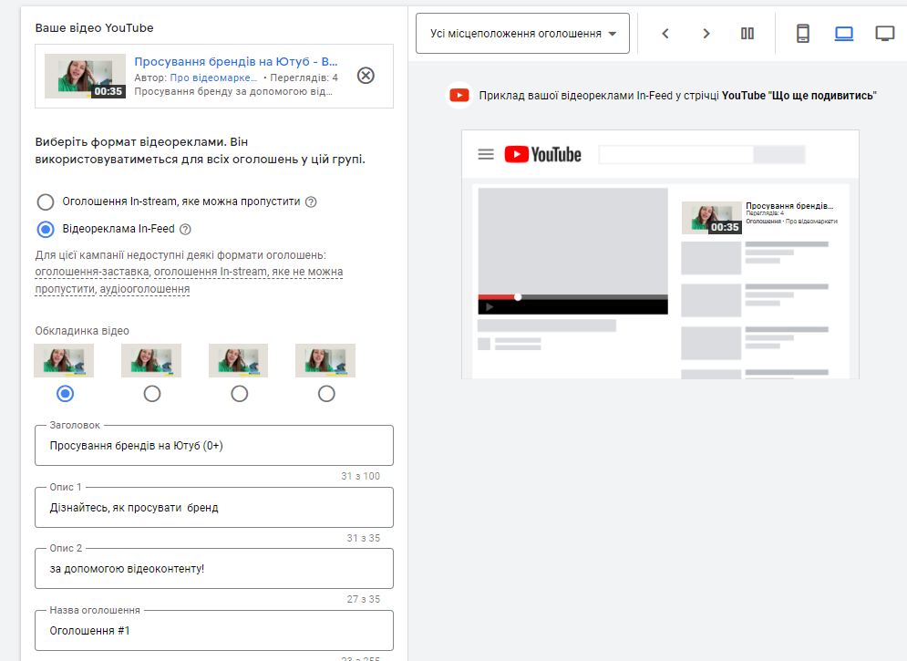Click unavailable formats link 'оголошення-заставка'
Viewport: 907px width, 661px height.
(x=92, y=272)
